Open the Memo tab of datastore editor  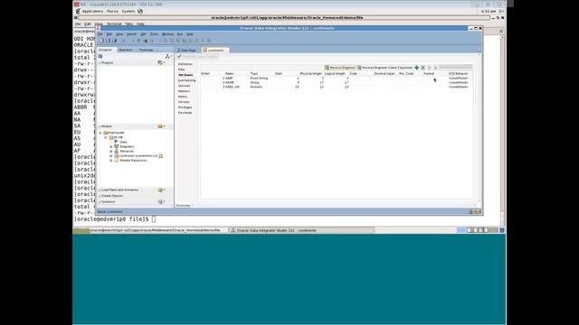pyautogui.click(x=183, y=97)
